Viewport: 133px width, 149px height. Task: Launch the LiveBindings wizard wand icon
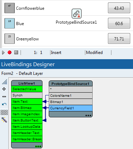(x=5, y=120)
